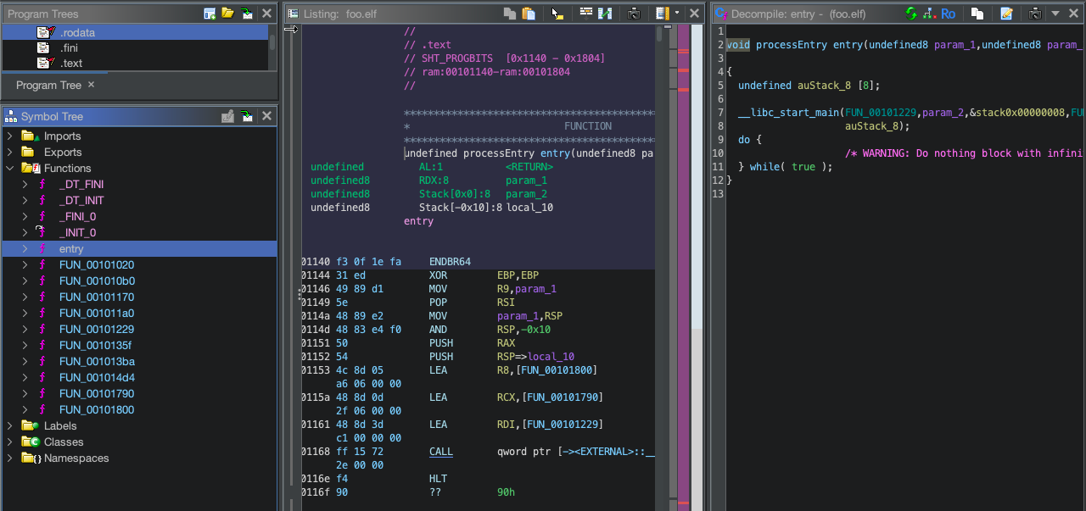This screenshot has width=1086, height=511.
Task: Expand the Classes node in Symbol Tree
Action: (x=10, y=442)
